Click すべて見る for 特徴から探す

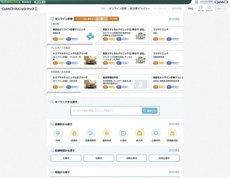point(174,172)
